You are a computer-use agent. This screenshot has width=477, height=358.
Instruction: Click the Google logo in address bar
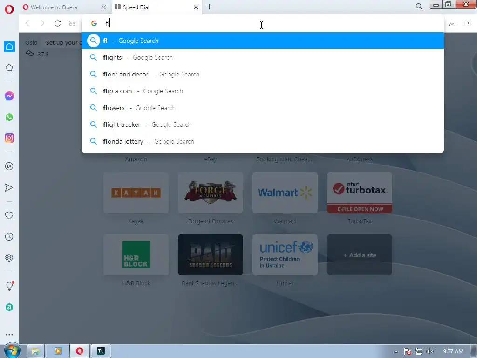[94, 23]
